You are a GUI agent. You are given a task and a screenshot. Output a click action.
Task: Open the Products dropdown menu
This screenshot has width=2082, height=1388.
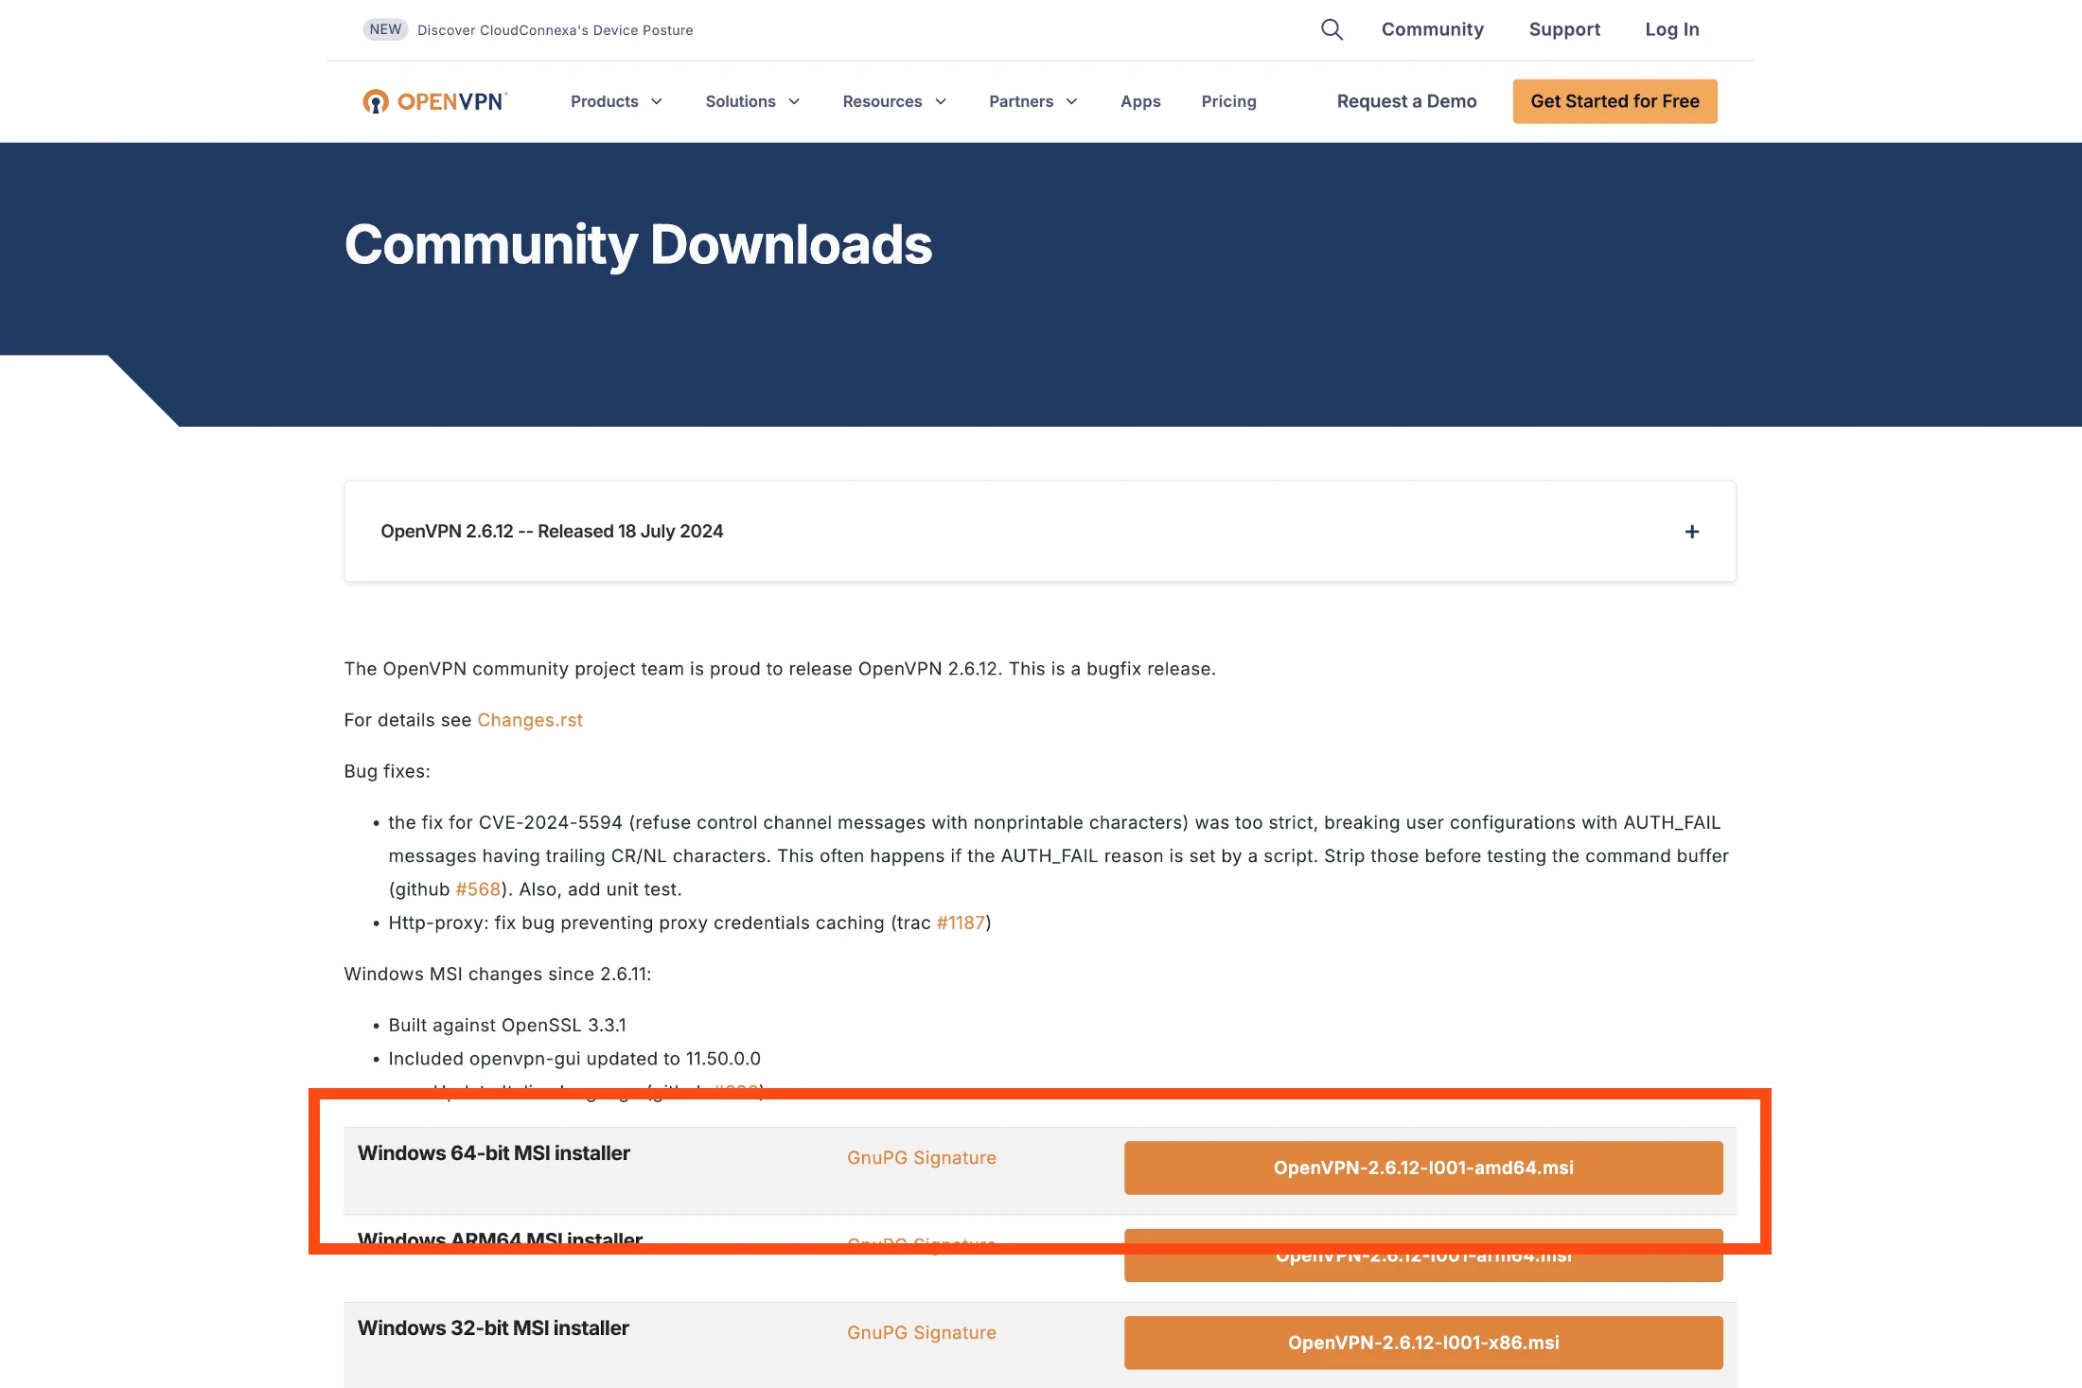[x=616, y=101]
